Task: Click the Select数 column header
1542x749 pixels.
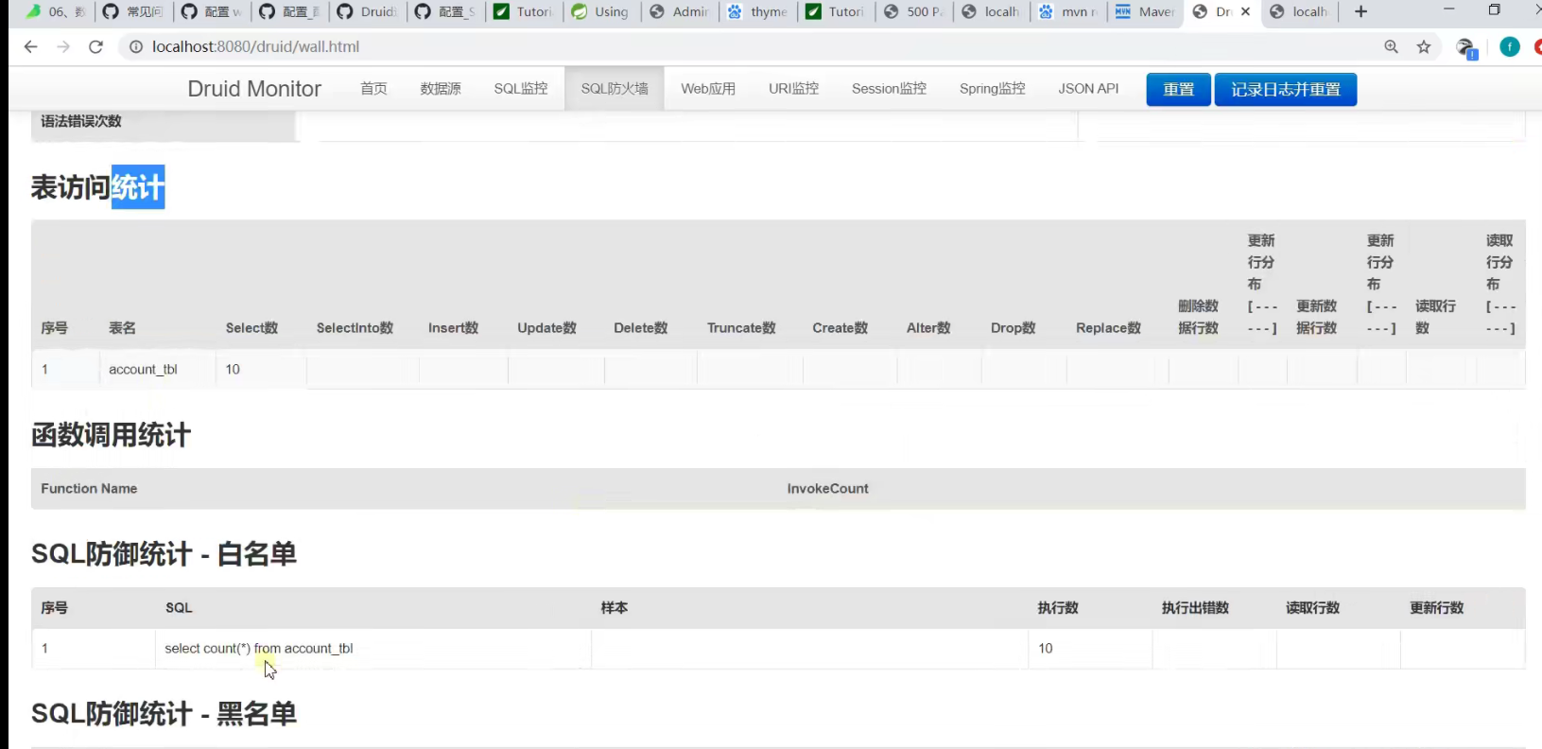Action: coord(251,328)
